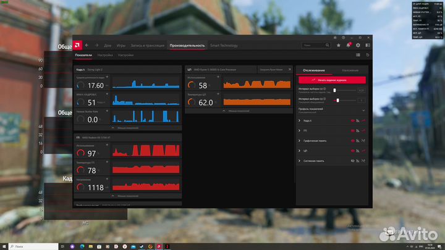Click the overlay chart icon in ГП row
The width and height of the screenshot is (445, 250).
click(358, 131)
